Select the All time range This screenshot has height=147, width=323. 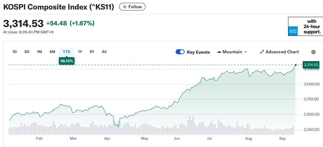click(104, 52)
